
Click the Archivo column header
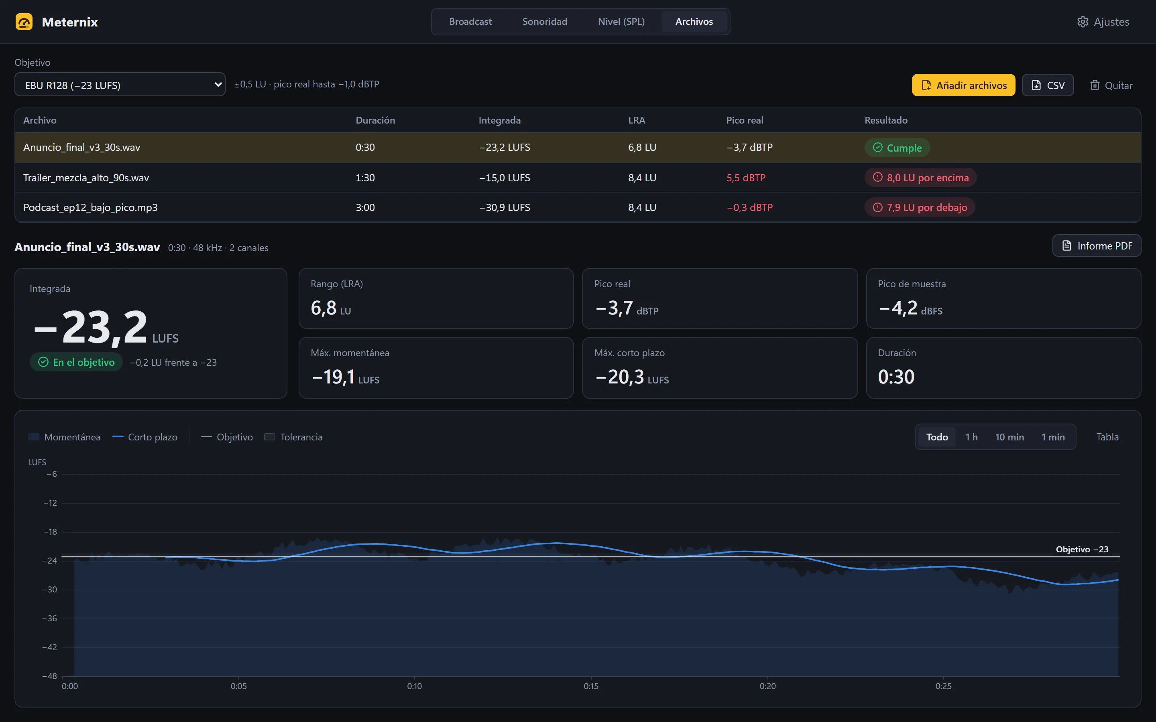pos(40,120)
